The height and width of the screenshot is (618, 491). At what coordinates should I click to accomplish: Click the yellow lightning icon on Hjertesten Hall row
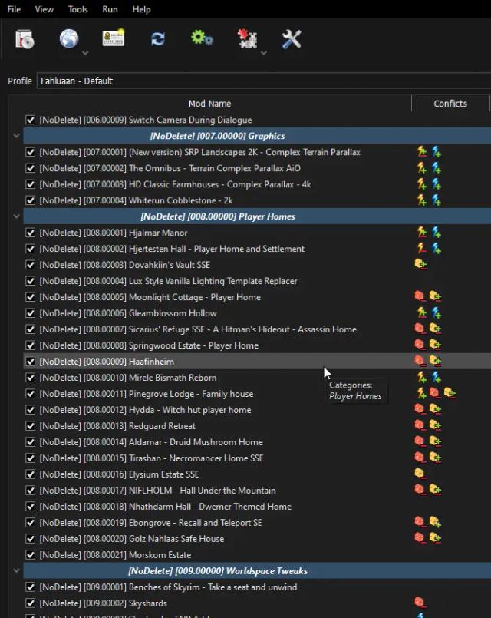422,249
